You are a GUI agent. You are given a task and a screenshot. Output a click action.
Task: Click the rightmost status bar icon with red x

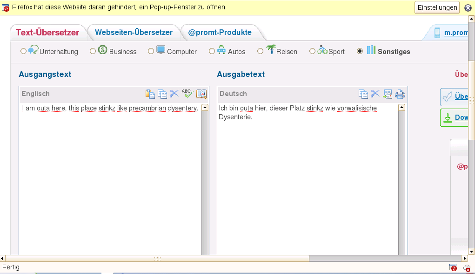[467, 267]
